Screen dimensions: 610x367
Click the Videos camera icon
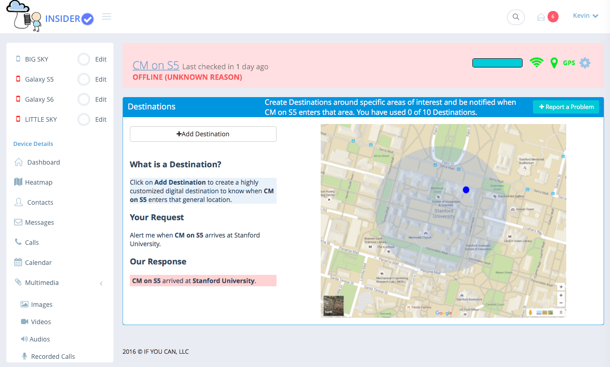pyautogui.click(x=25, y=321)
